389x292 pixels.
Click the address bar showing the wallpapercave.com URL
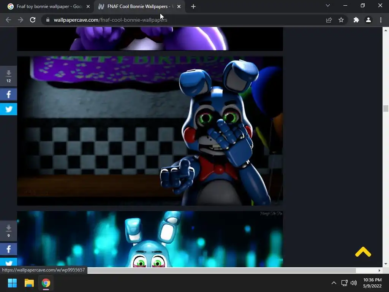coord(183,20)
